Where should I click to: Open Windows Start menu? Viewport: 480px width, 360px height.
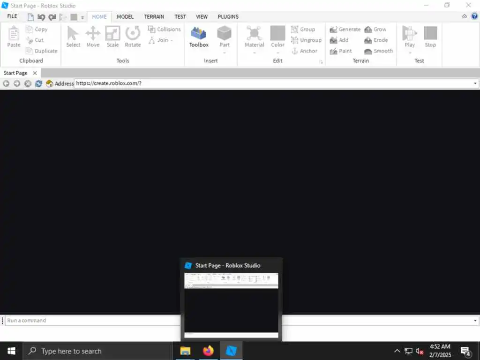[11, 351]
